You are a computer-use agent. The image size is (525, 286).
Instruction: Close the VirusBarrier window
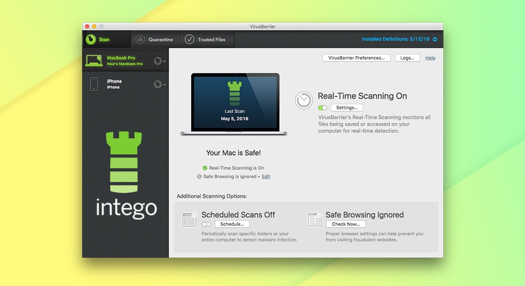click(x=87, y=26)
